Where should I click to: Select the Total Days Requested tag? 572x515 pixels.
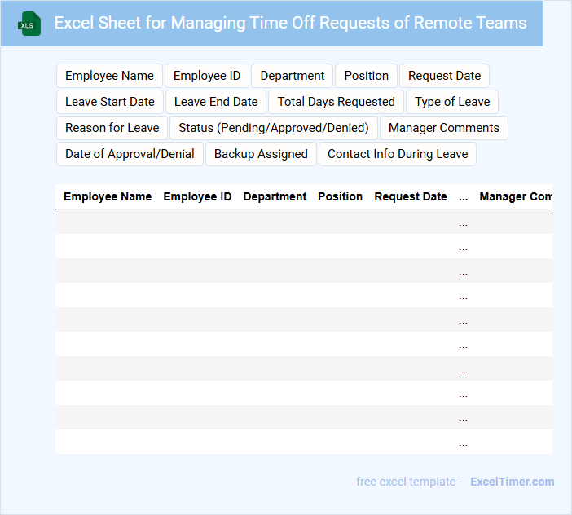tap(336, 102)
